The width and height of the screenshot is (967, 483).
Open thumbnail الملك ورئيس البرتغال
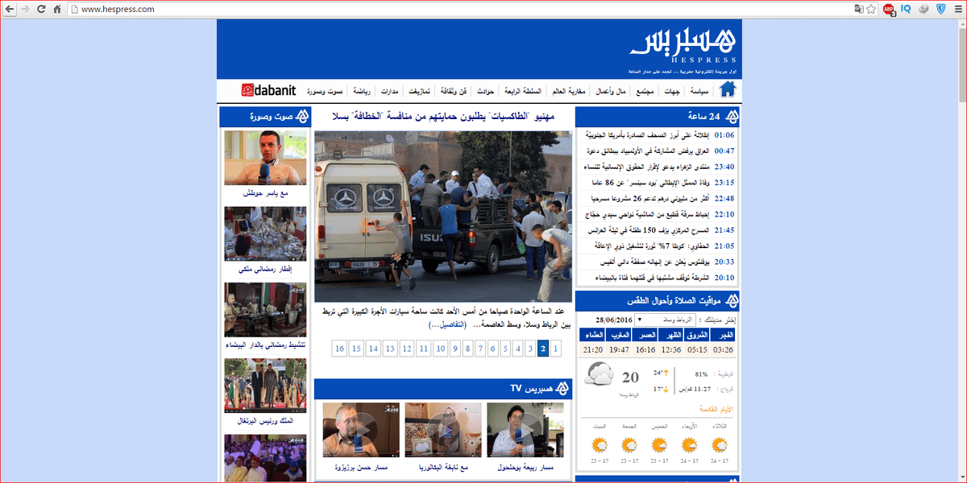[265, 386]
